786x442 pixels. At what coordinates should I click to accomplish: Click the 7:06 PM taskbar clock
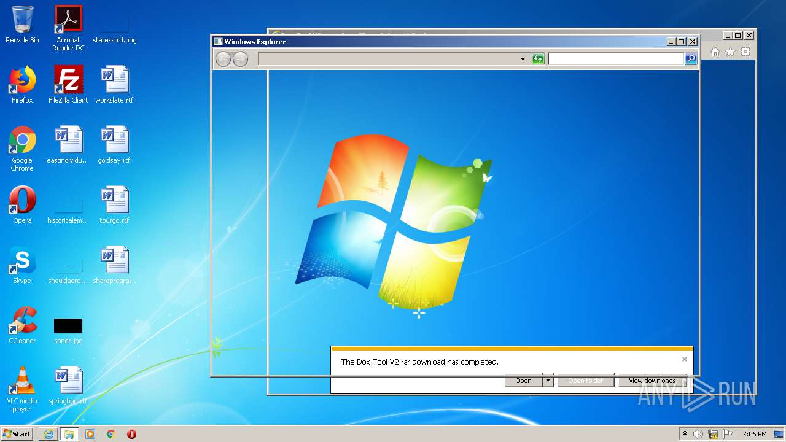click(x=754, y=434)
